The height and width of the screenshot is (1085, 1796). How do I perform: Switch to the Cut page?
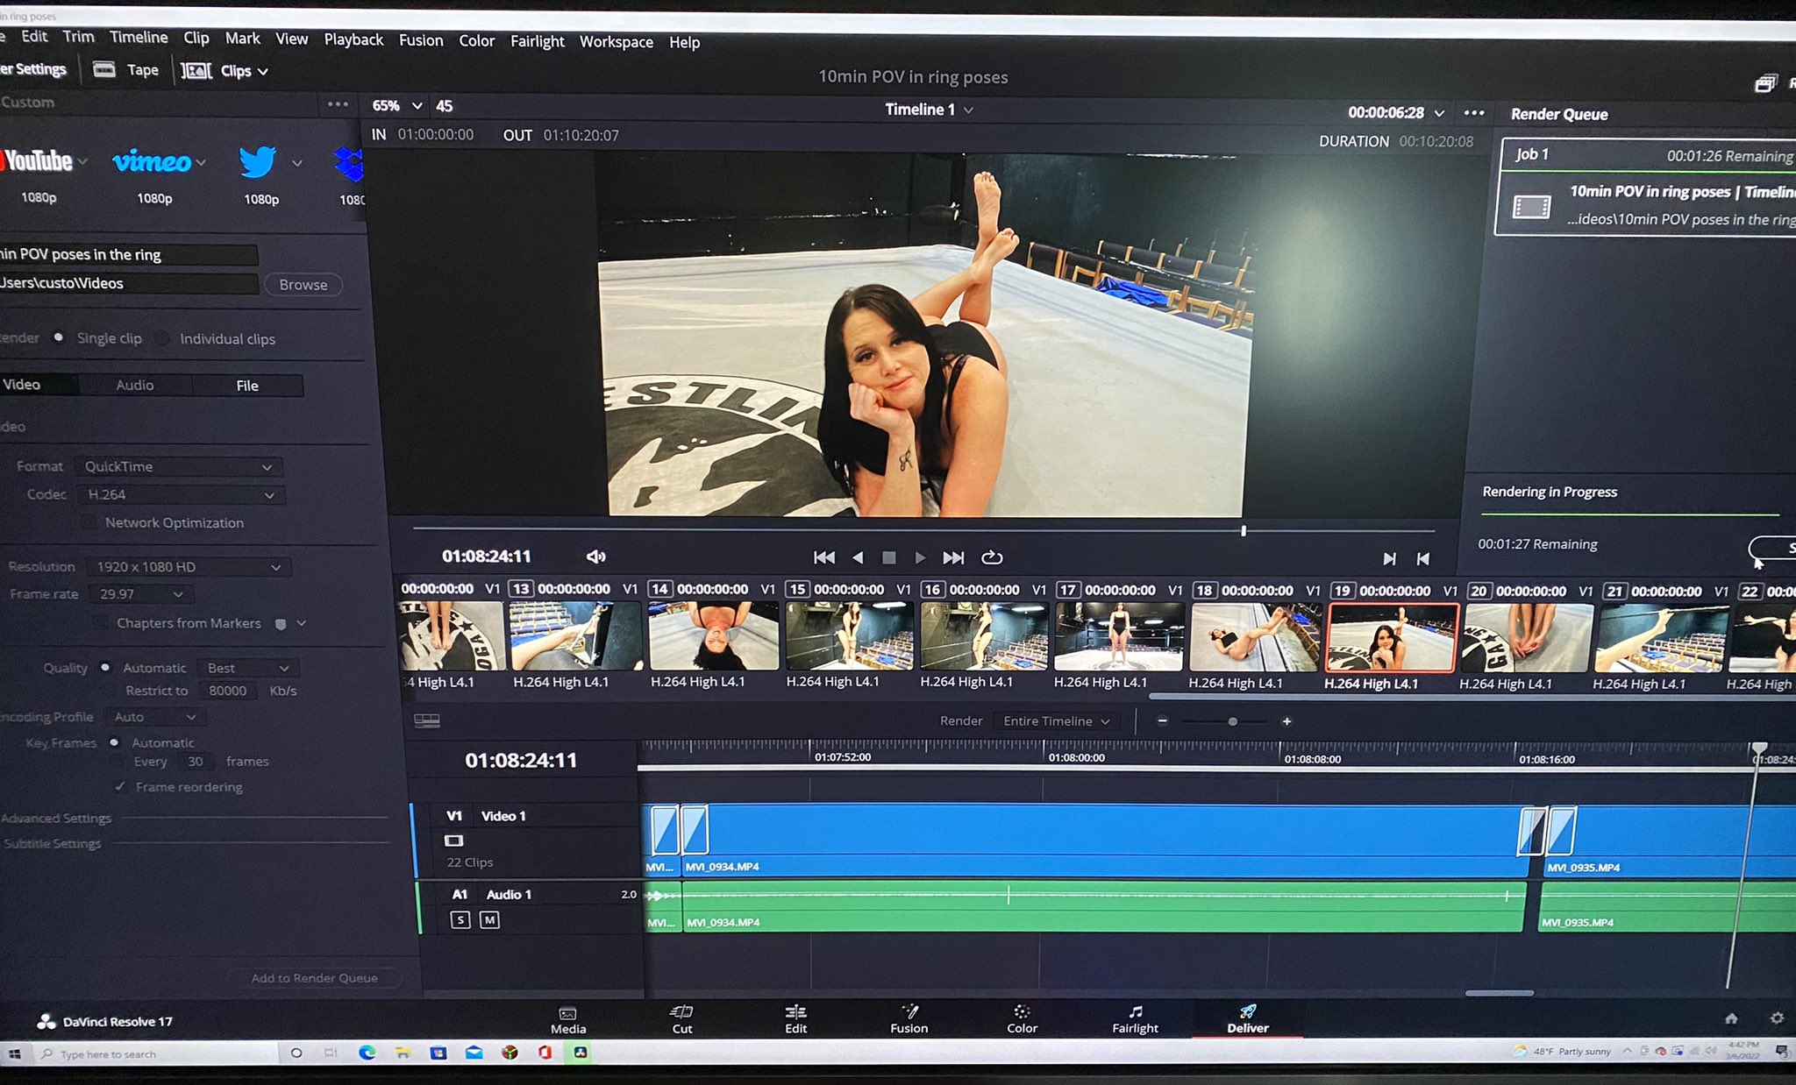tap(682, 1019)
